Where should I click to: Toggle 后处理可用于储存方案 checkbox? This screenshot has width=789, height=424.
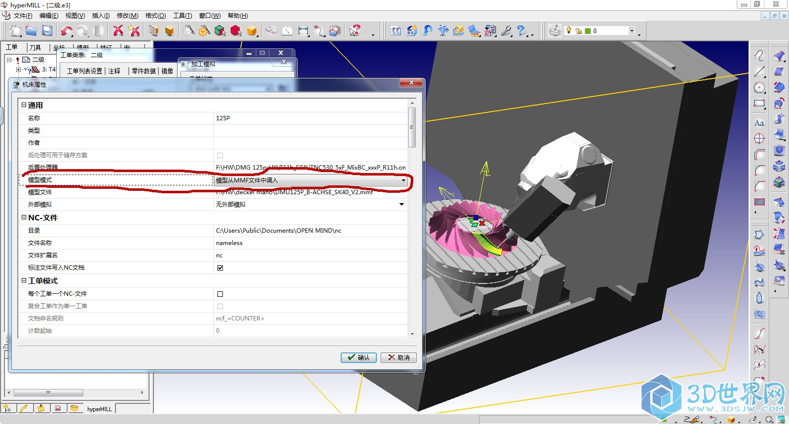220,155
